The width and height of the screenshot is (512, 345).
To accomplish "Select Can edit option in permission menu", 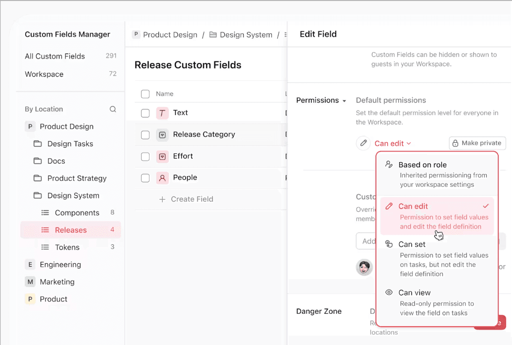I will pos(437,216).
